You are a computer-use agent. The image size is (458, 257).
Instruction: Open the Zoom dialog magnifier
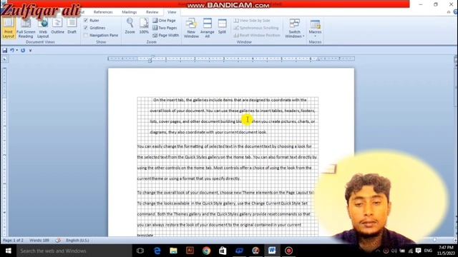click(x=130, y=26)
